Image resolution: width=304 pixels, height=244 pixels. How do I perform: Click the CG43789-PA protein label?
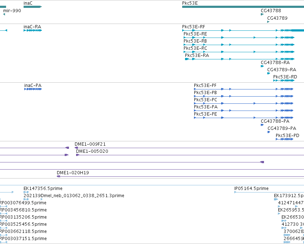pyautogui.click(x=282, y=128)
